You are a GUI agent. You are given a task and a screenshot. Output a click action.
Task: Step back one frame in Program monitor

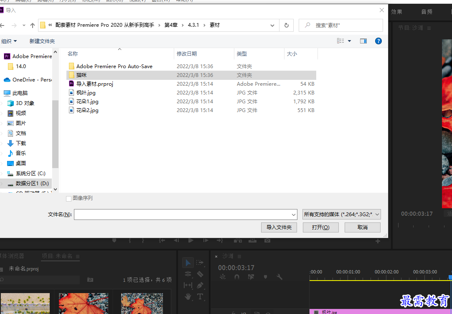click(176, 240)
